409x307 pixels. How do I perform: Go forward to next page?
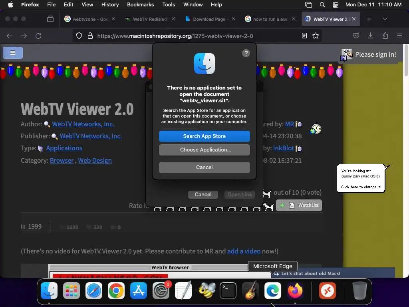[x=24, y=36]
